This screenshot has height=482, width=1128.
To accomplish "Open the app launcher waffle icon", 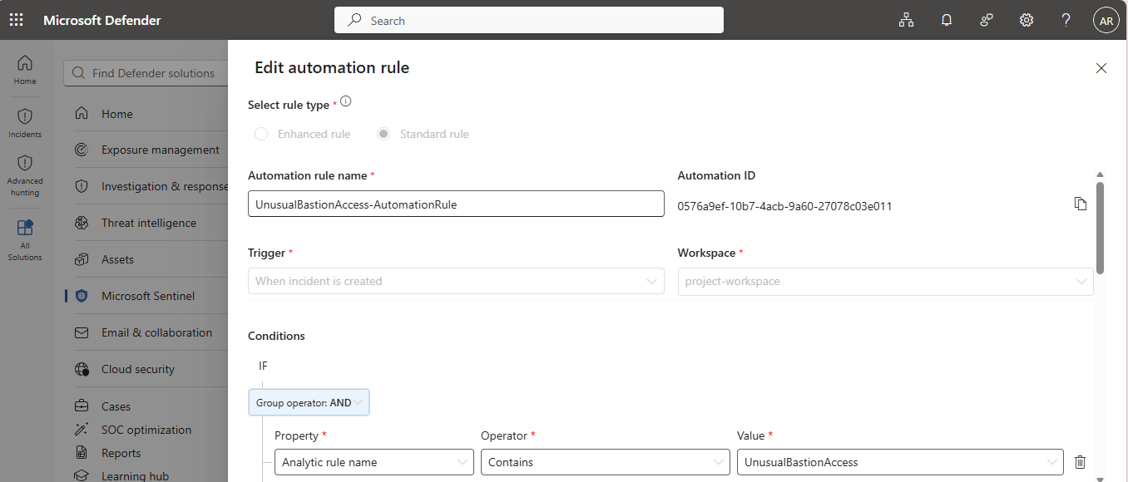I will (x=17, y=20).
